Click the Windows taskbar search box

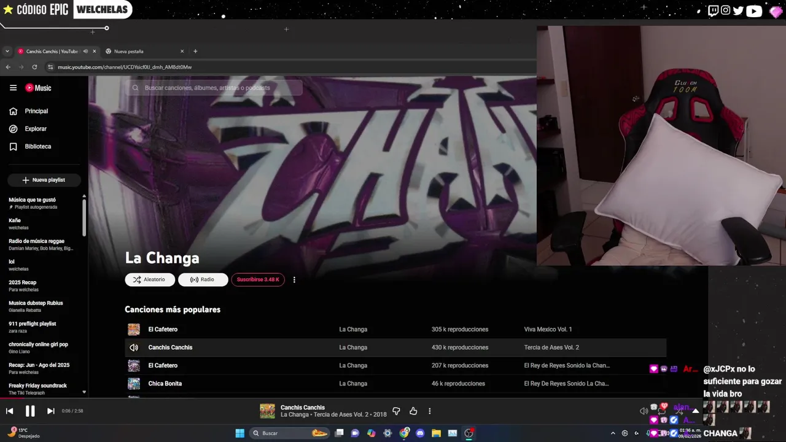(x=290, y=433)
